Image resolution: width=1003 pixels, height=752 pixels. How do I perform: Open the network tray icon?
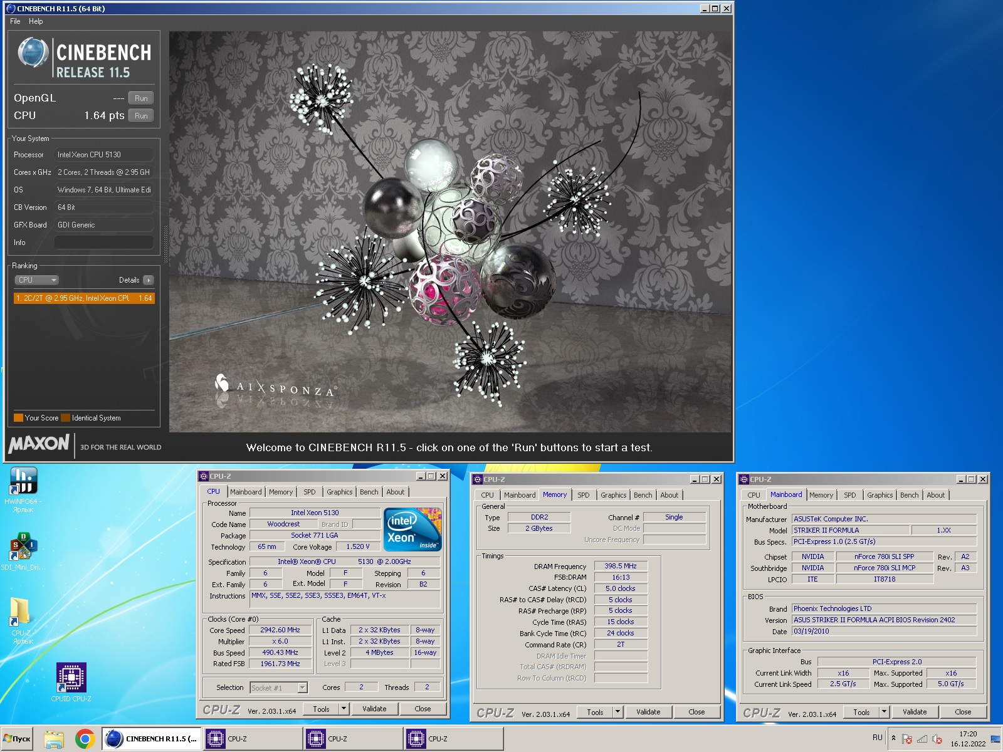[922, 739]
